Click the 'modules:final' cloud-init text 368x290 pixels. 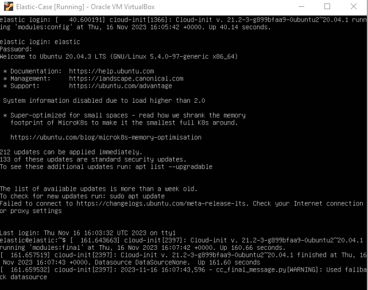[56, 248]
